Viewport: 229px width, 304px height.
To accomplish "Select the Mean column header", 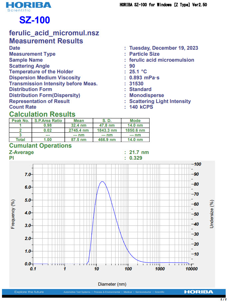I will point(79,121).
